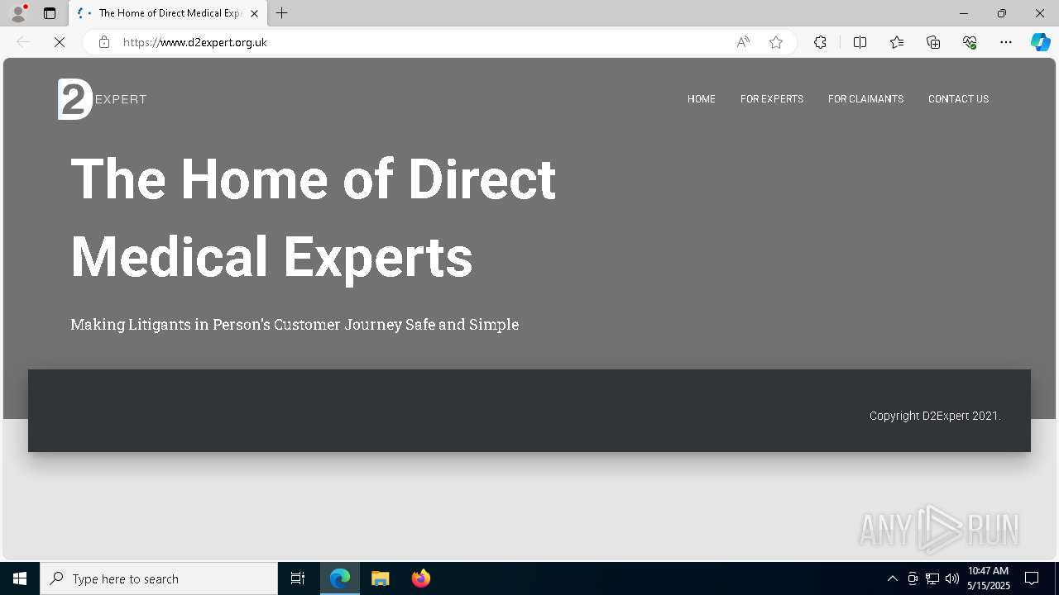Image resolution: width=1059 pixels, height=595 pixels.
Task: Open Browser essentials heart icon
Action: pos(970,42)
